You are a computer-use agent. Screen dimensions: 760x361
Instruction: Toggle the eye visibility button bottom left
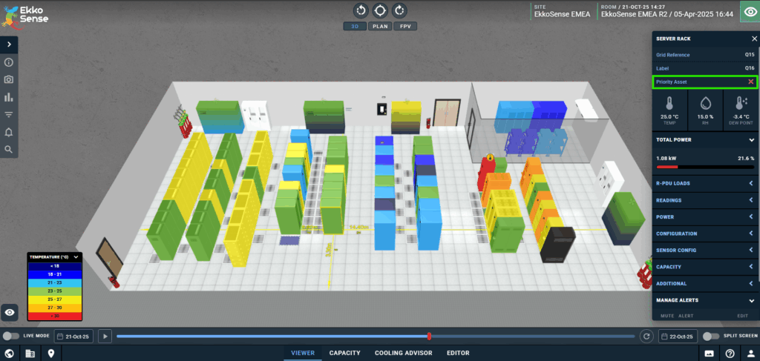[10, 313]
